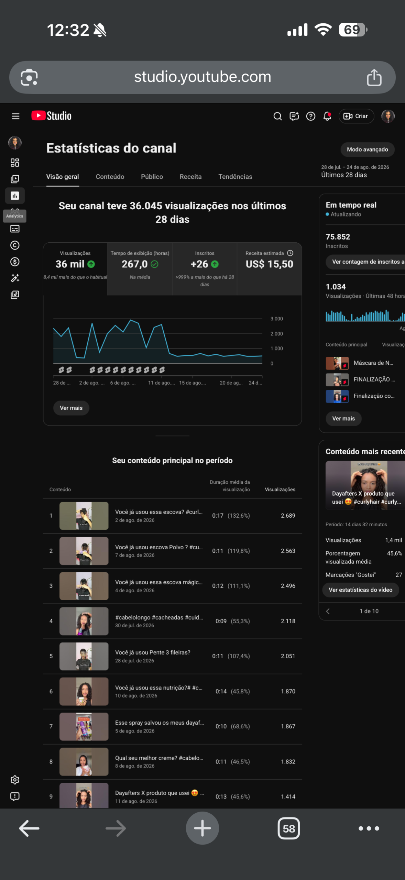This screenshot has height=880, width=405.
Task: Click the Modo avançado button
Action: 368,150
